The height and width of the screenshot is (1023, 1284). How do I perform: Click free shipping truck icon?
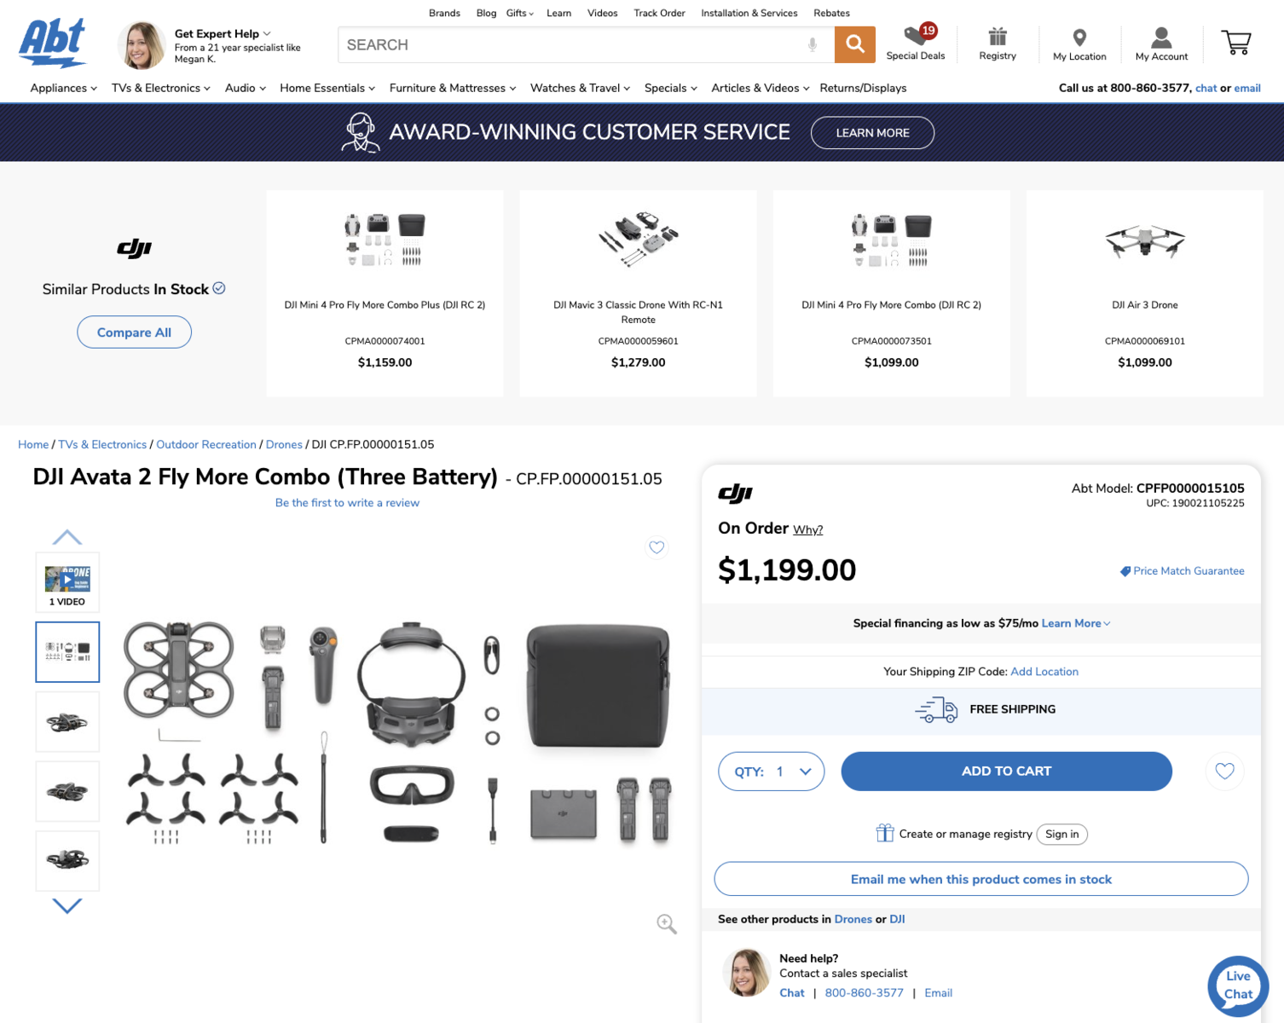coord(936,709)
